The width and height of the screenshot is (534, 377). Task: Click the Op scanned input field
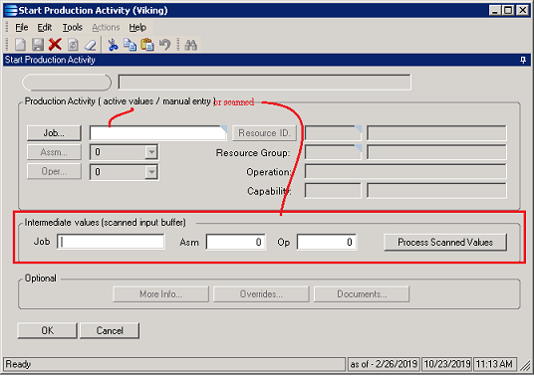pyautogui.click(x=327, y=242)
